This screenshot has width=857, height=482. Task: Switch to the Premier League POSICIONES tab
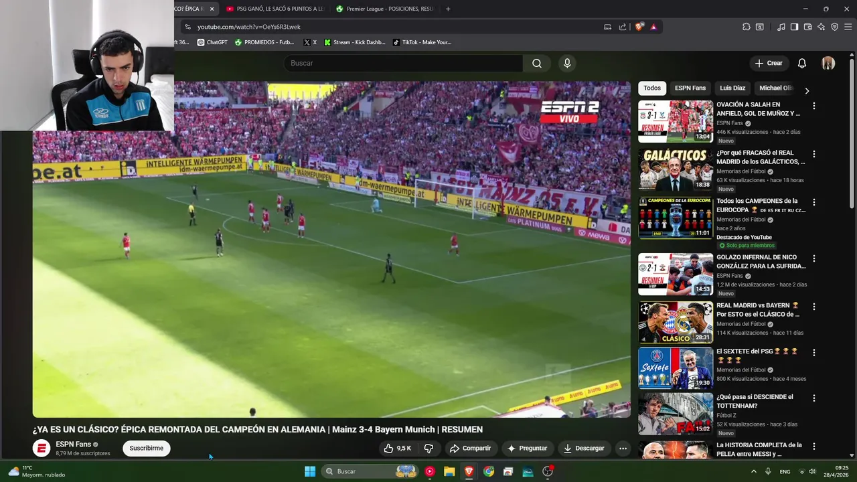click(x=384, y=9)
